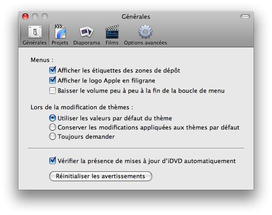The width and height of the screenshot is (272, 215).
Task: Toggle toolbar with the pill-shaped button
Action: [x=245, y=17]
